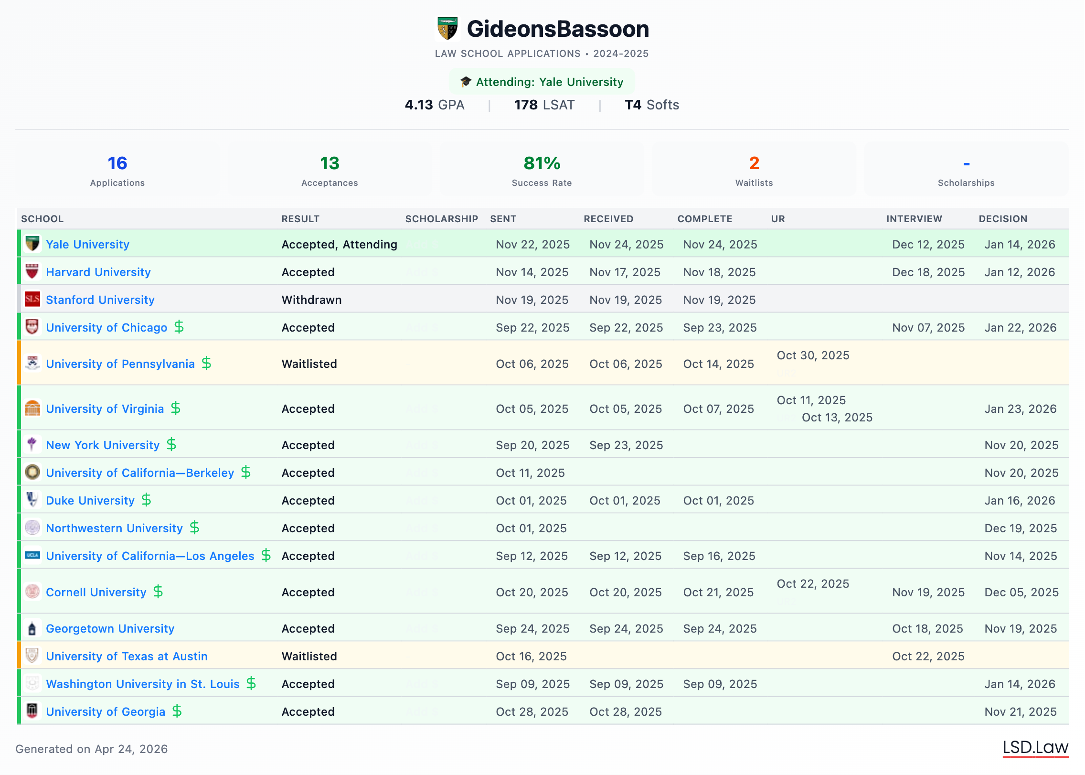Click the Yale shield icon beside GideonsBassoon

coord(447,29)
